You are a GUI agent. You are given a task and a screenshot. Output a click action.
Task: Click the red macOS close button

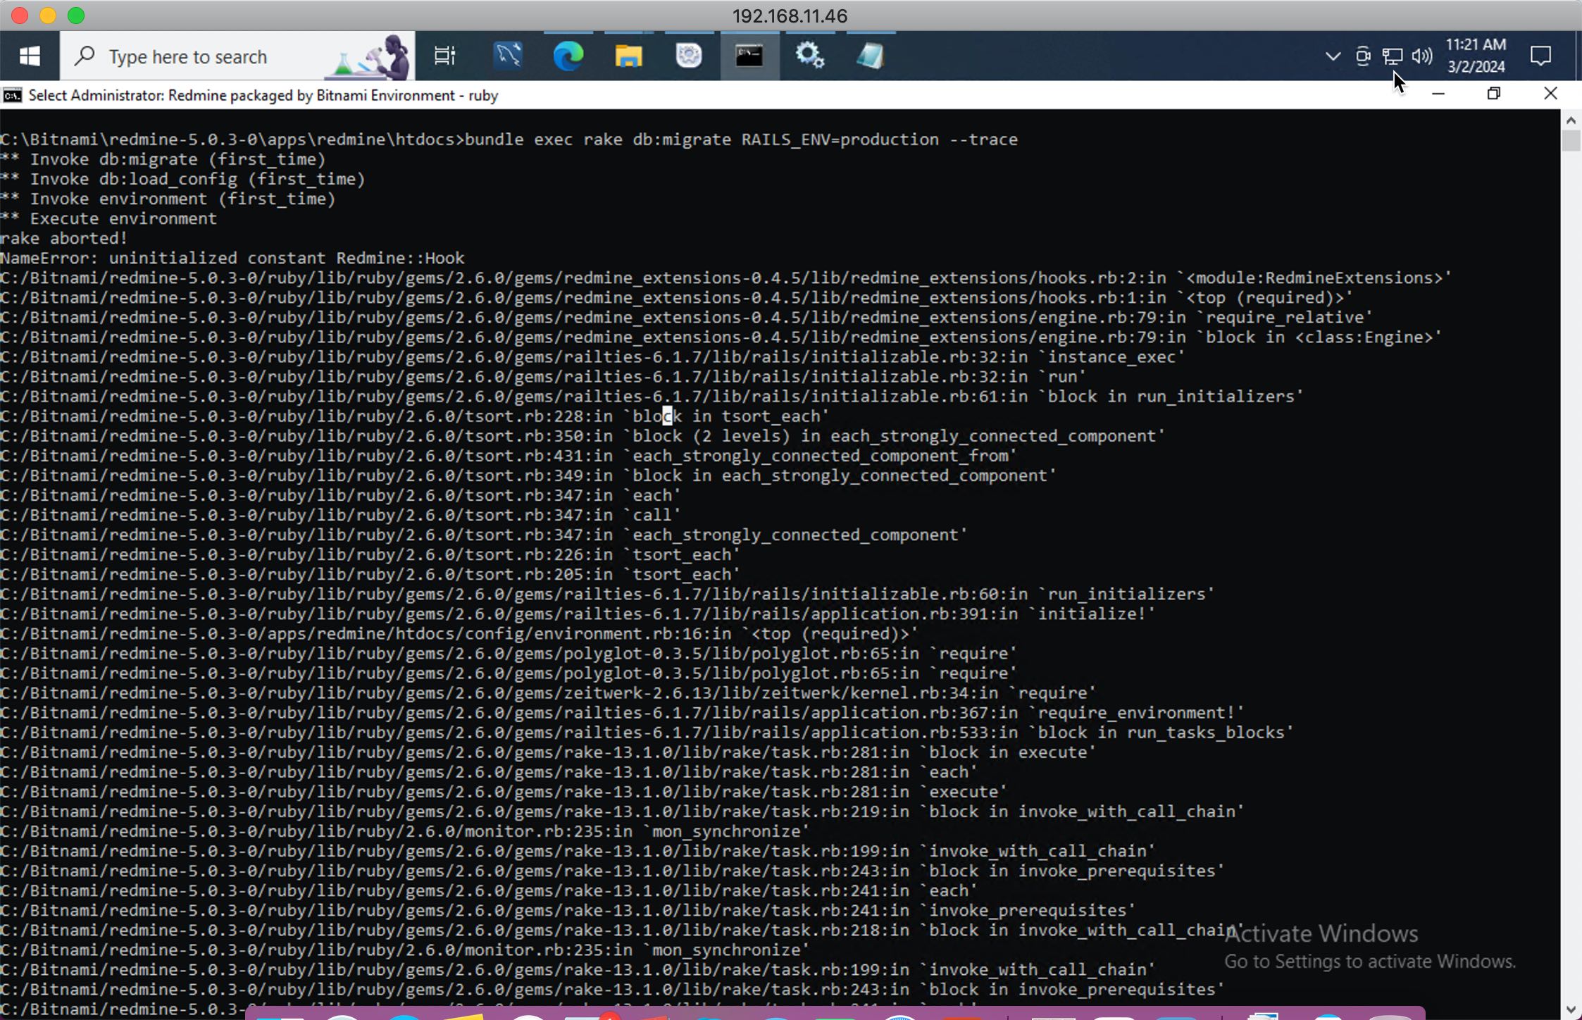click(x=20, y=15)
